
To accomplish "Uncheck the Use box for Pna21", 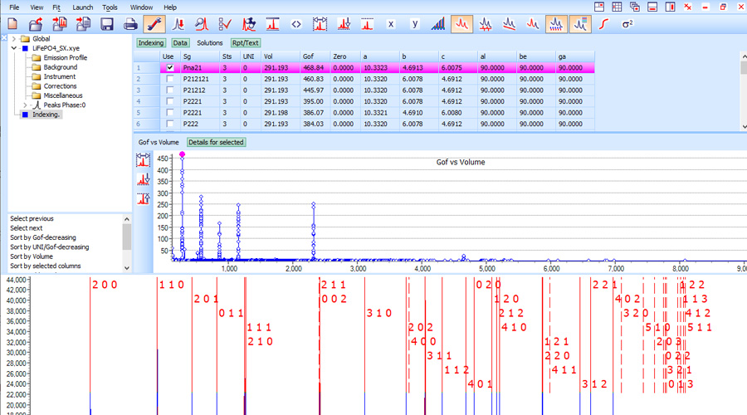I will click(x=170, y=68).
